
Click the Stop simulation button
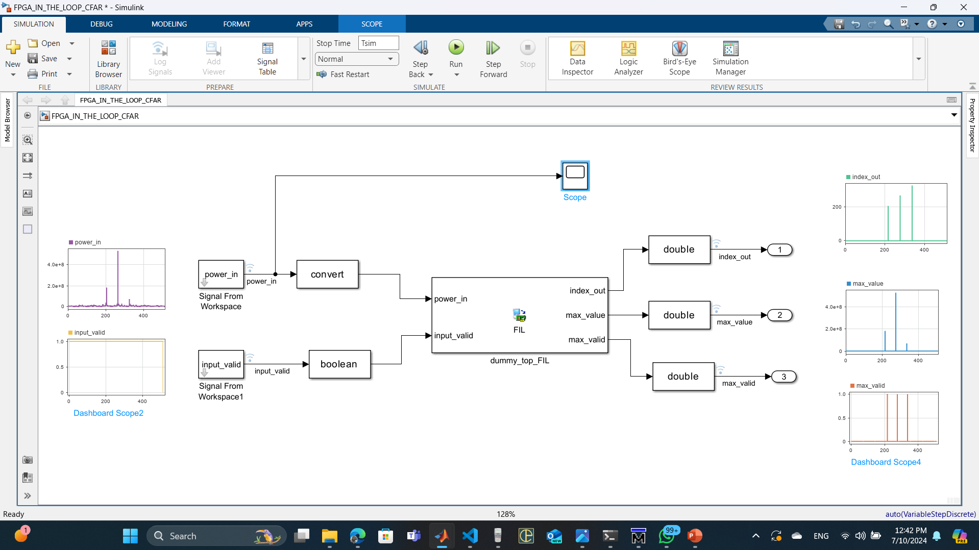click(x=527, y=54)
